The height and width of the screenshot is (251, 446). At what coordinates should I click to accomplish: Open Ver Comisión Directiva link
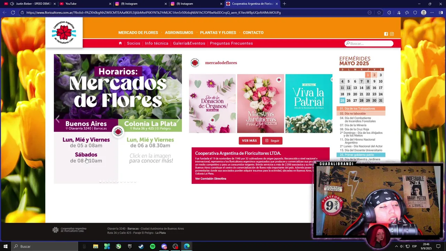tap(210, 179)
